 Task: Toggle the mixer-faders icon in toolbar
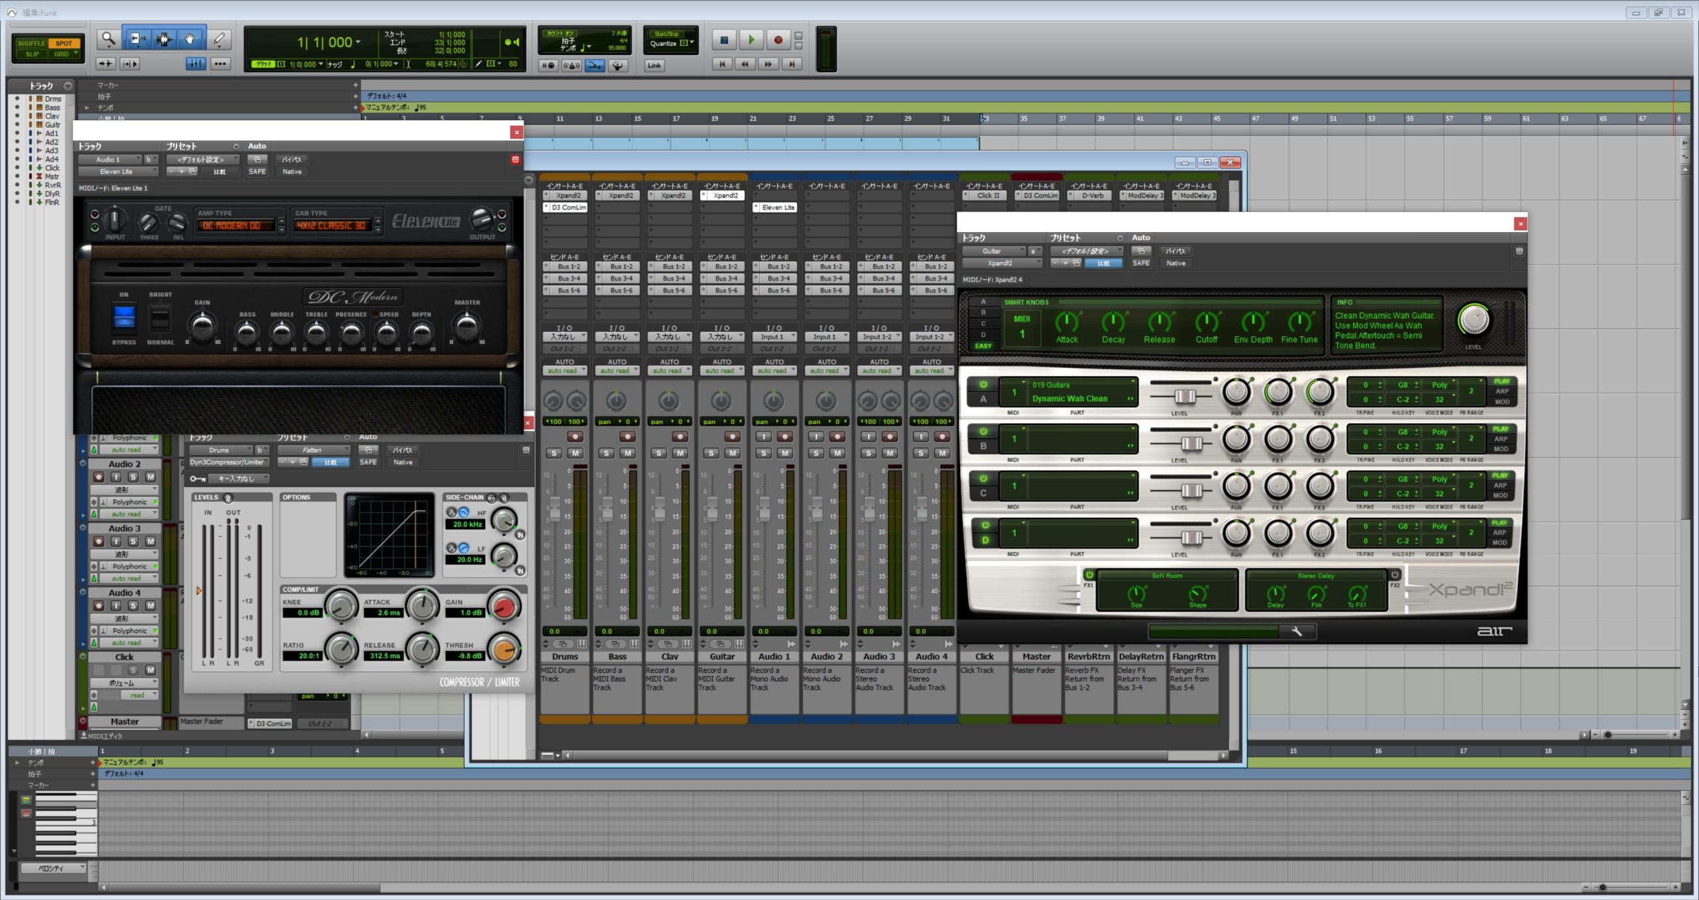pos(195,64)
